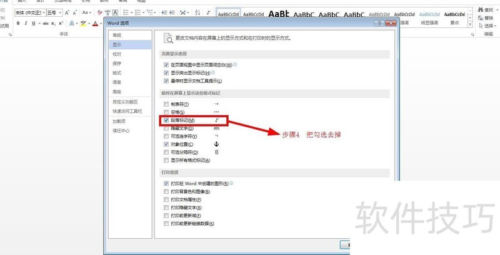The image size is (500, 255).
Task: Click the Grow Font icon in ribbon
Action: tap(67, 12)
